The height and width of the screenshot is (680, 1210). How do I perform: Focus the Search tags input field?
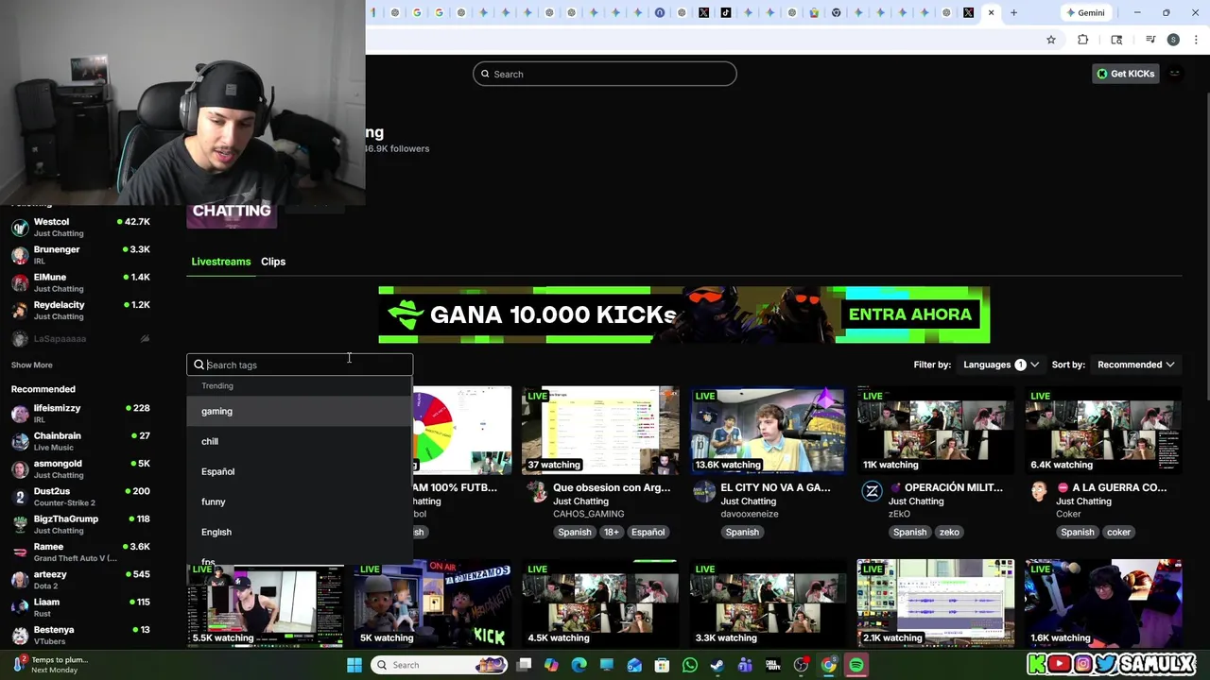[300, 365]
